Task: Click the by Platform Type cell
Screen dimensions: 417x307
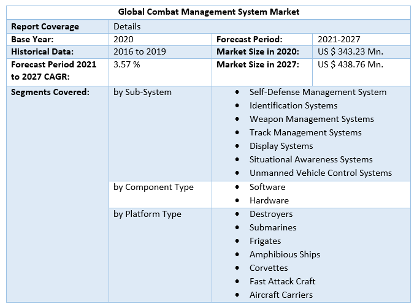Action: (147, 214)
